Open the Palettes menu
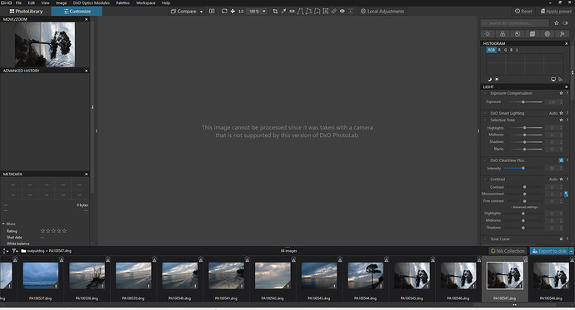The image size is (575, 310). [x=122, y=3]
